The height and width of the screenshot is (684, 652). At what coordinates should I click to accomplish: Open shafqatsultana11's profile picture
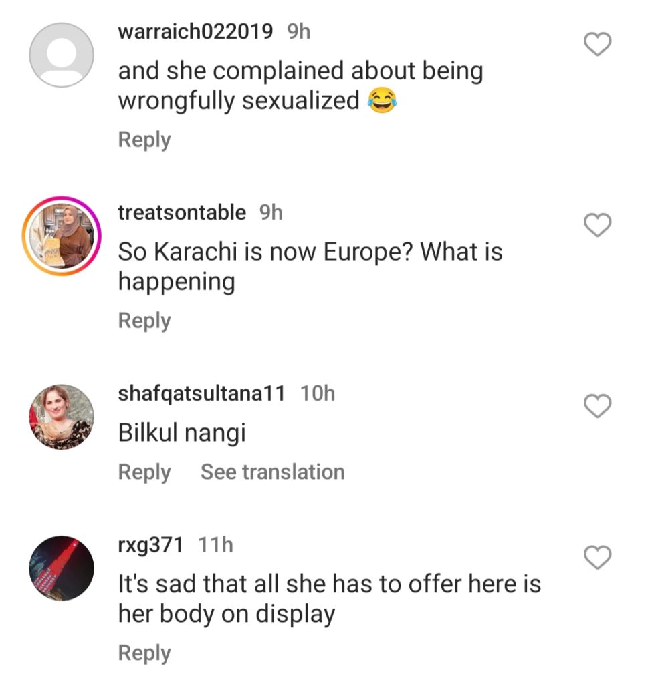(x=62, y=417)
